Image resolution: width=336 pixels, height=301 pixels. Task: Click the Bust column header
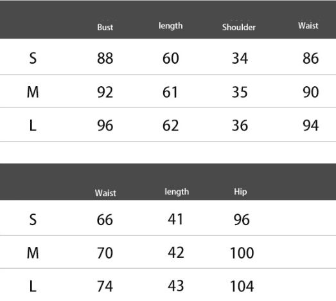[105, 27]
